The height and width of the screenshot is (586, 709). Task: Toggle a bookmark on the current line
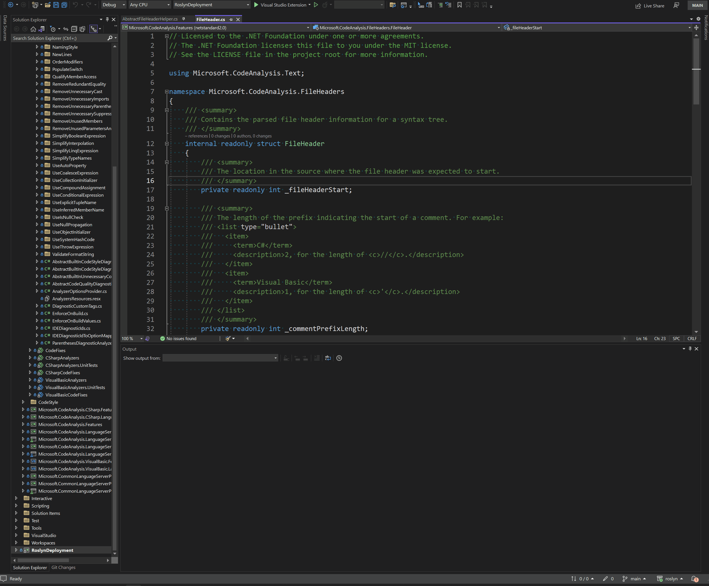coord(459,5)
